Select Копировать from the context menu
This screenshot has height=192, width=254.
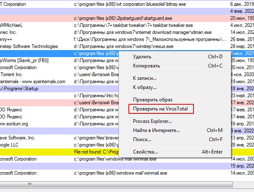point(181,66)
